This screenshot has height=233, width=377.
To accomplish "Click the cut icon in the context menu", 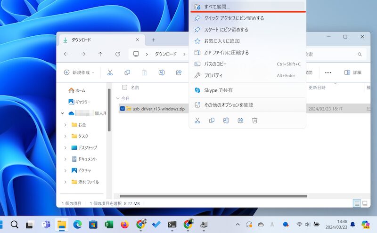I will click(197, 121).
